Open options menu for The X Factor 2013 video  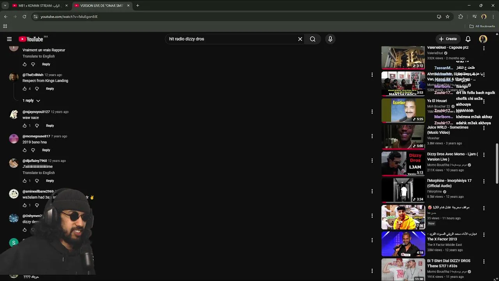[484, 235]
